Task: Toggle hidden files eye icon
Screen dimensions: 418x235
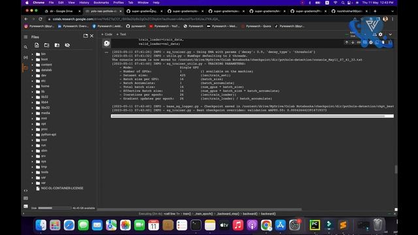Action: [67, 45]
